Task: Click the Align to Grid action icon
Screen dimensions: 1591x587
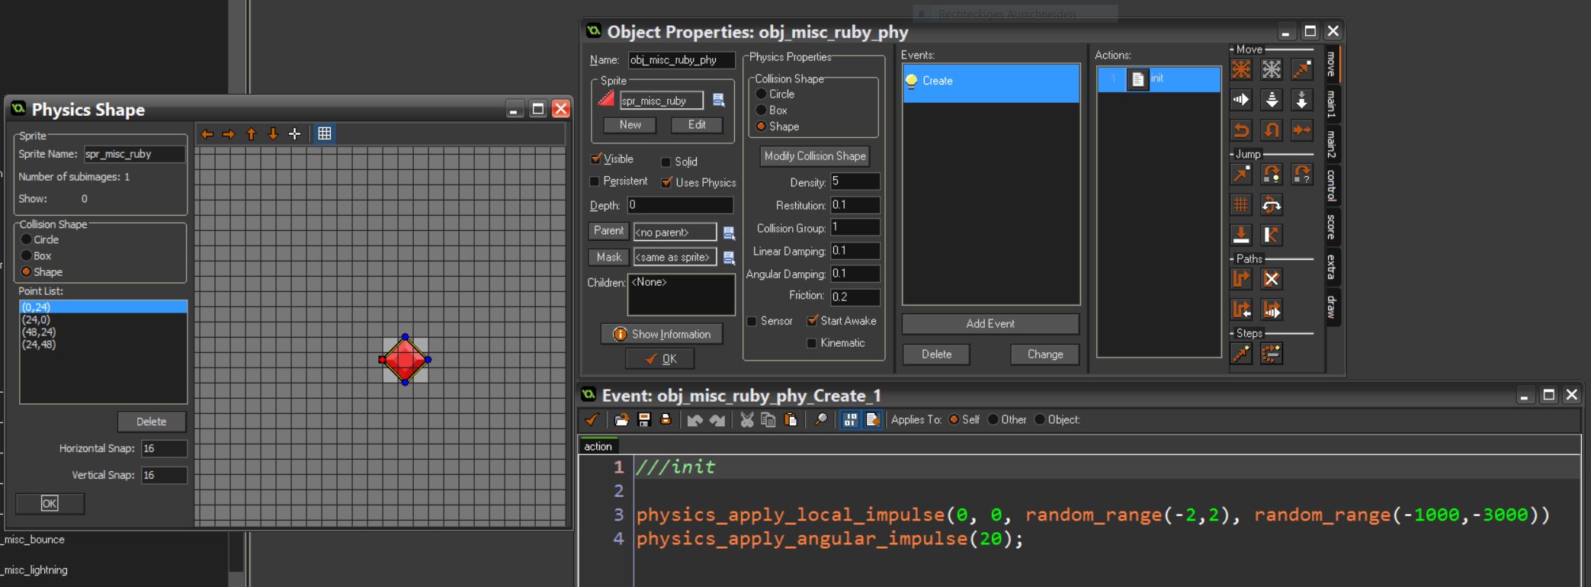Action: (1241, 205)
